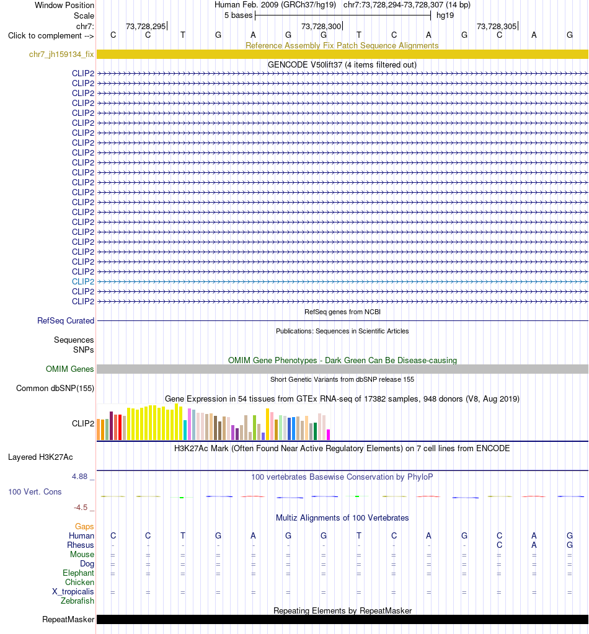Click the 'Dog' species row label

pos(87,563)
